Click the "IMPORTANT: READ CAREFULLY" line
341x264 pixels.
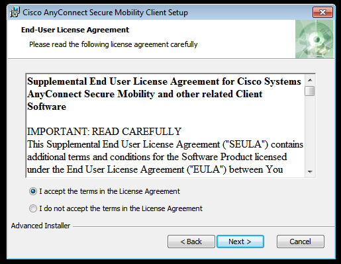click(104, 132)
